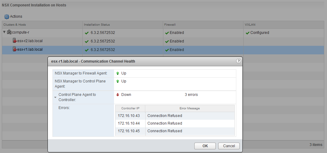Open the help question mark icon

238,61
